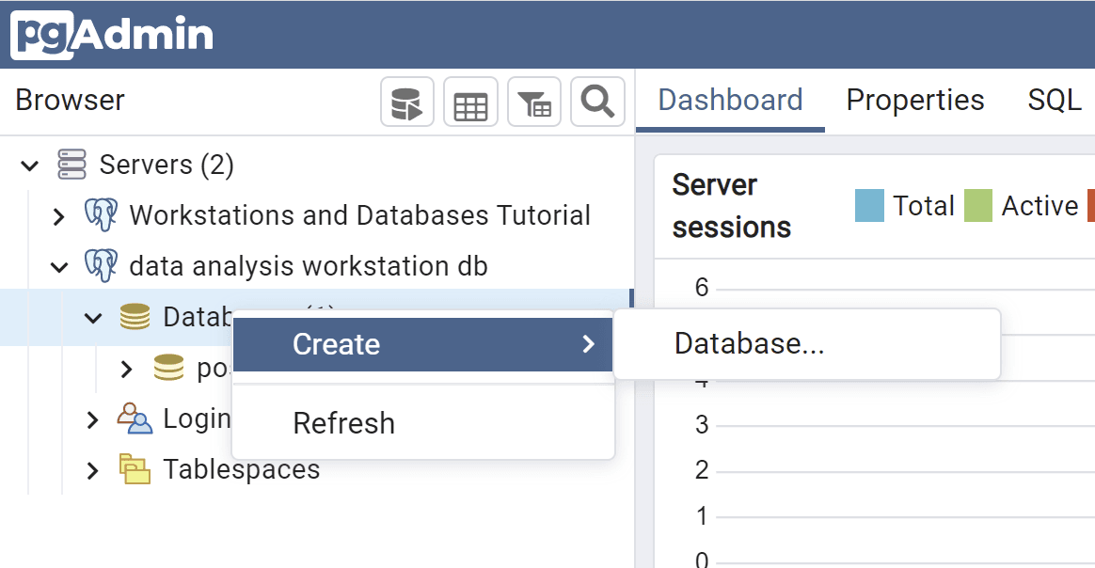The image size is (1095, 568).
Task: Choose Refresh from the context menu
Action: point(343,423)
